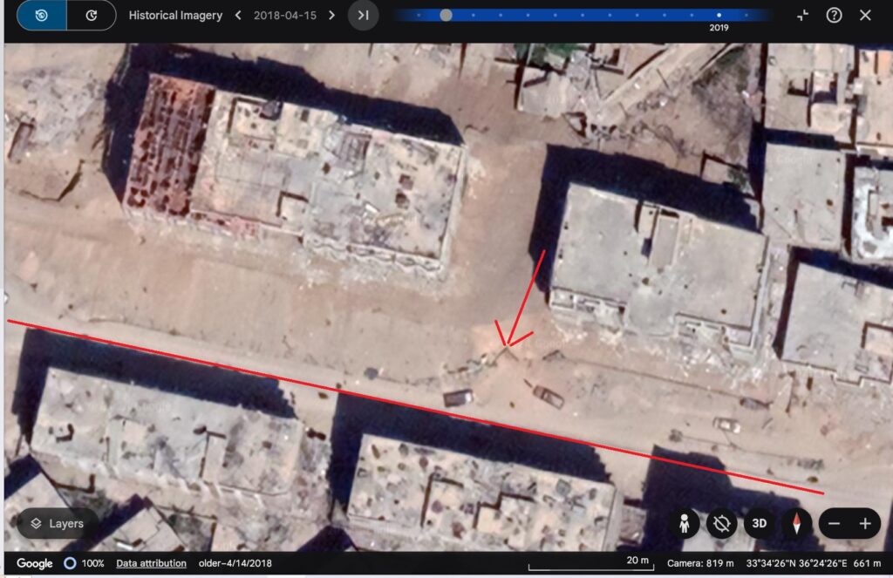This screenshot has height=578, width=893.
Task: Jump to the latest imagery date
Action: tap(363, 16)
